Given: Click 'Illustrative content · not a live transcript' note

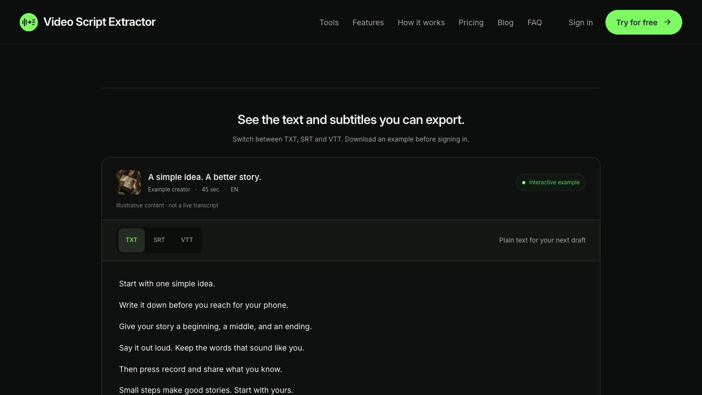Looking at the screenshot, I should pos(167,205).
